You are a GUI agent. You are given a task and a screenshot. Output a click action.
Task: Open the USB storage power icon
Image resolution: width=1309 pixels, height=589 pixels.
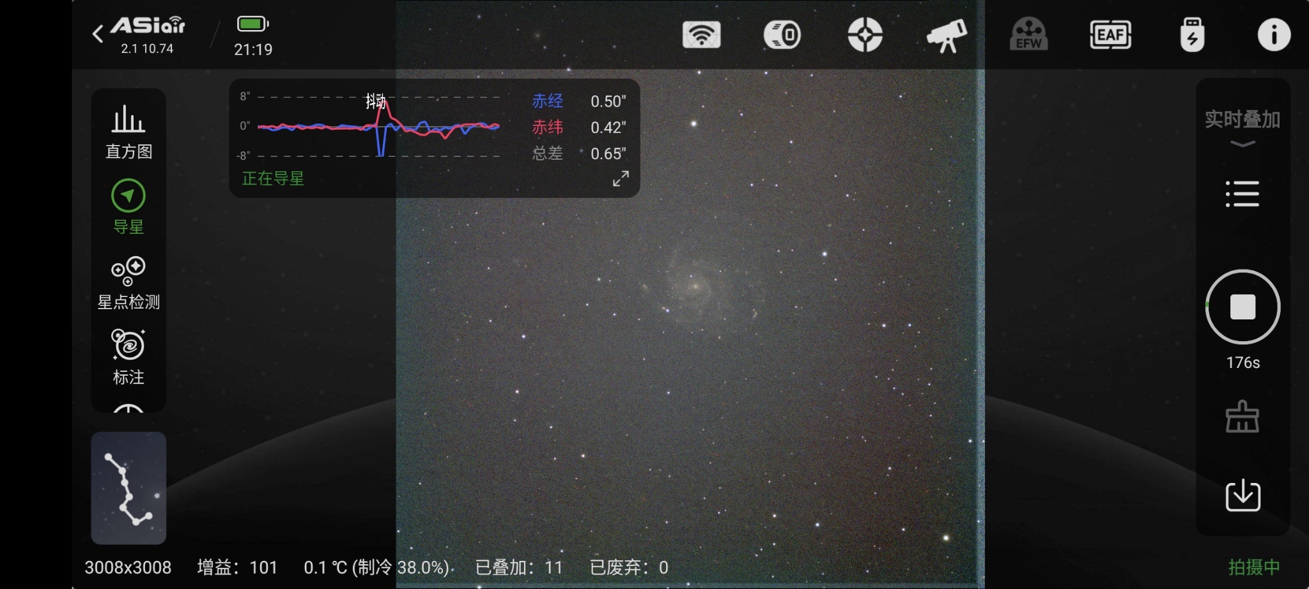tap(1192, 34)
